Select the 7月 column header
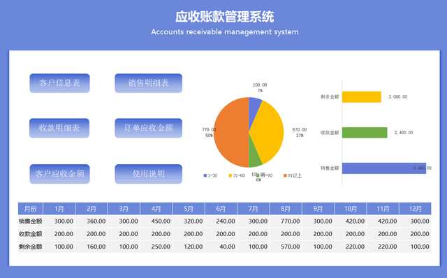447x278 pixels. [254, 209]
